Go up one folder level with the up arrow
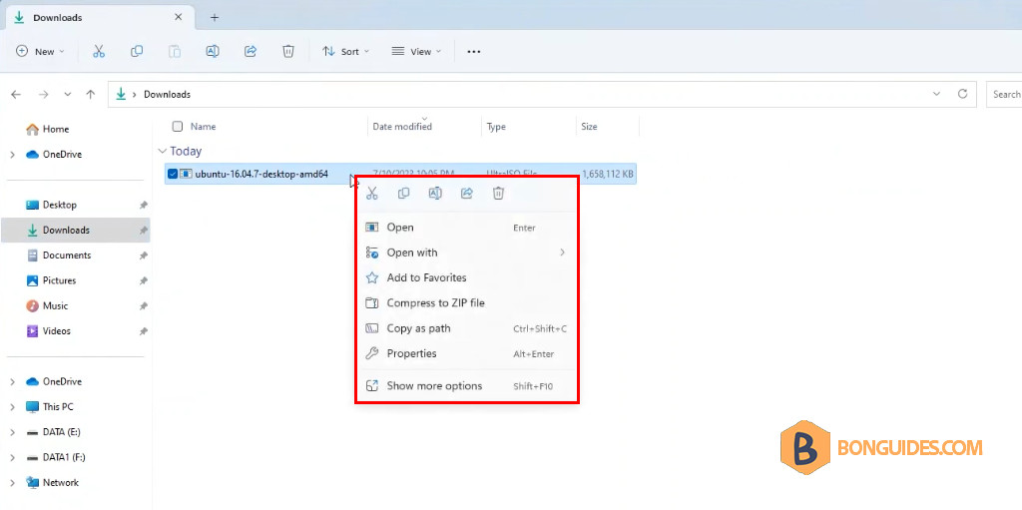1022x510 pixels. (x=91, y=95)
